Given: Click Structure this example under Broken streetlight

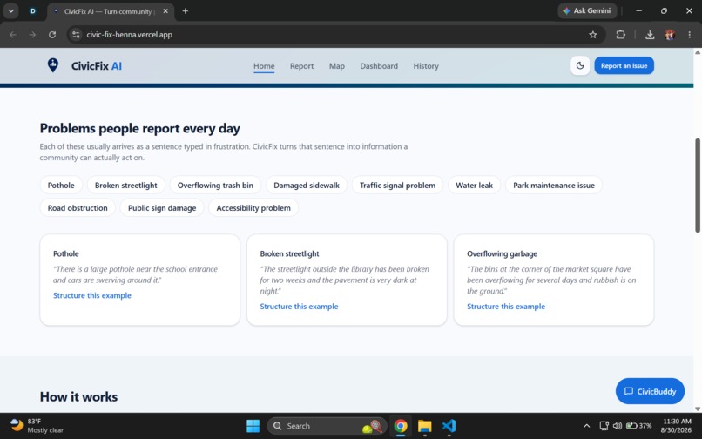Looking at the screenshot, I should pos(299,307).
